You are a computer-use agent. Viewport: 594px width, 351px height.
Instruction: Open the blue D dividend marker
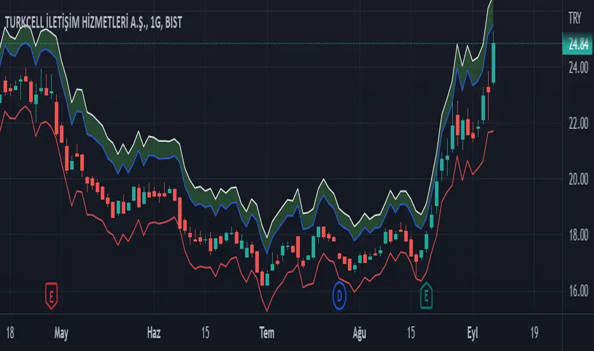(340, 295)
